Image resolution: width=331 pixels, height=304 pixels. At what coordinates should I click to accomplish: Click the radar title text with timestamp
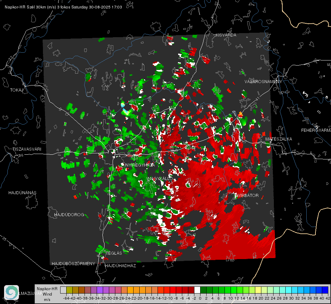(63, 7)
